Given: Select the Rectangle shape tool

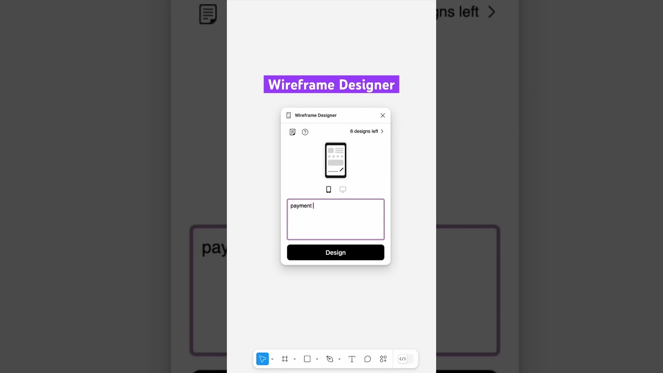Looking at the screenshot, I should (307, 359).
